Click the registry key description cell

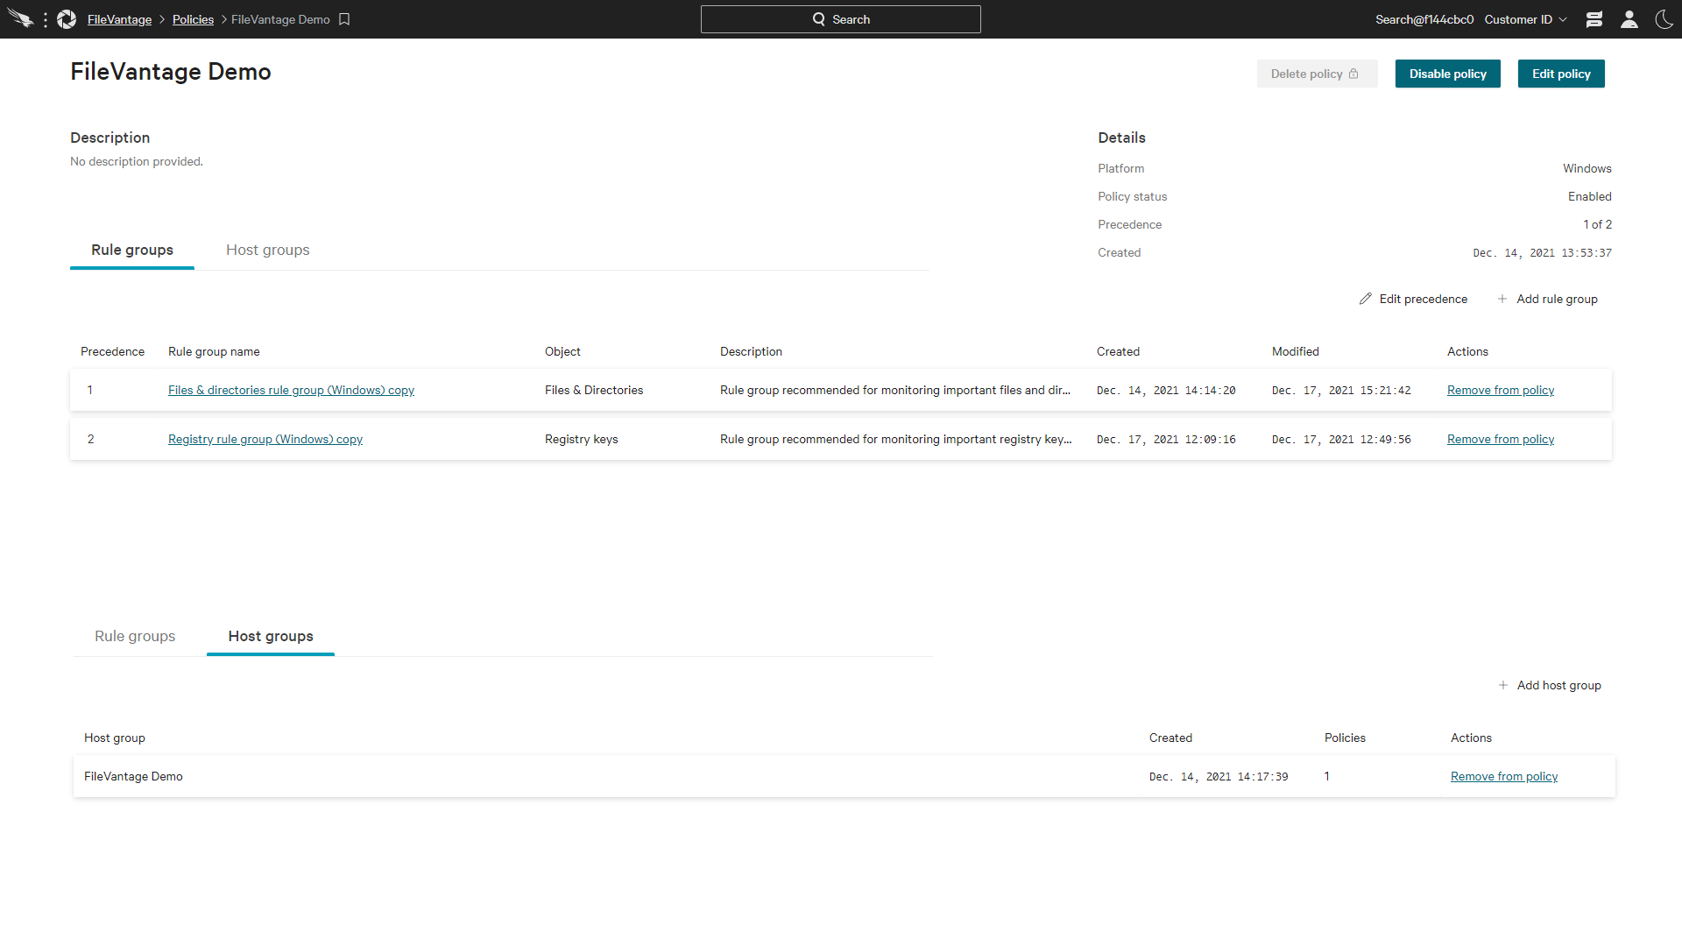tap(896, 439)
